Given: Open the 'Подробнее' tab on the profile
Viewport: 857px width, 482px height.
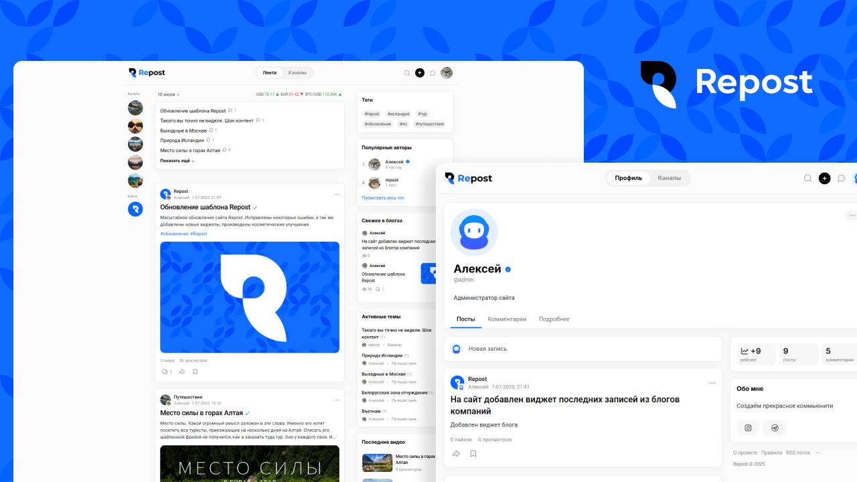Looking at the screenshot, I should coord(554,319).
